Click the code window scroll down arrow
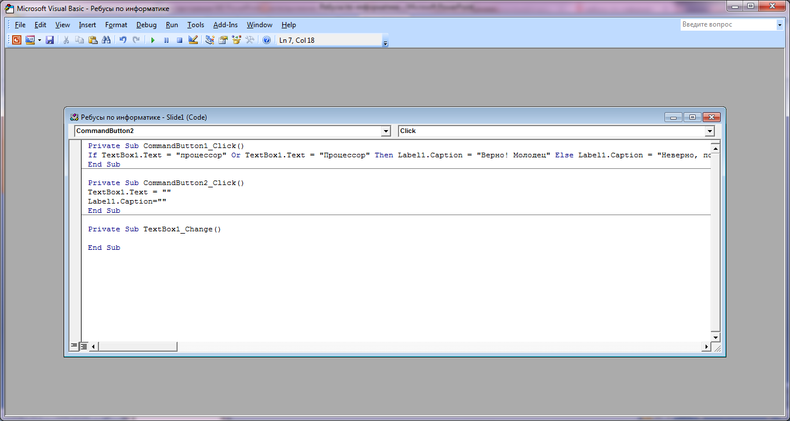 [715, 337]
